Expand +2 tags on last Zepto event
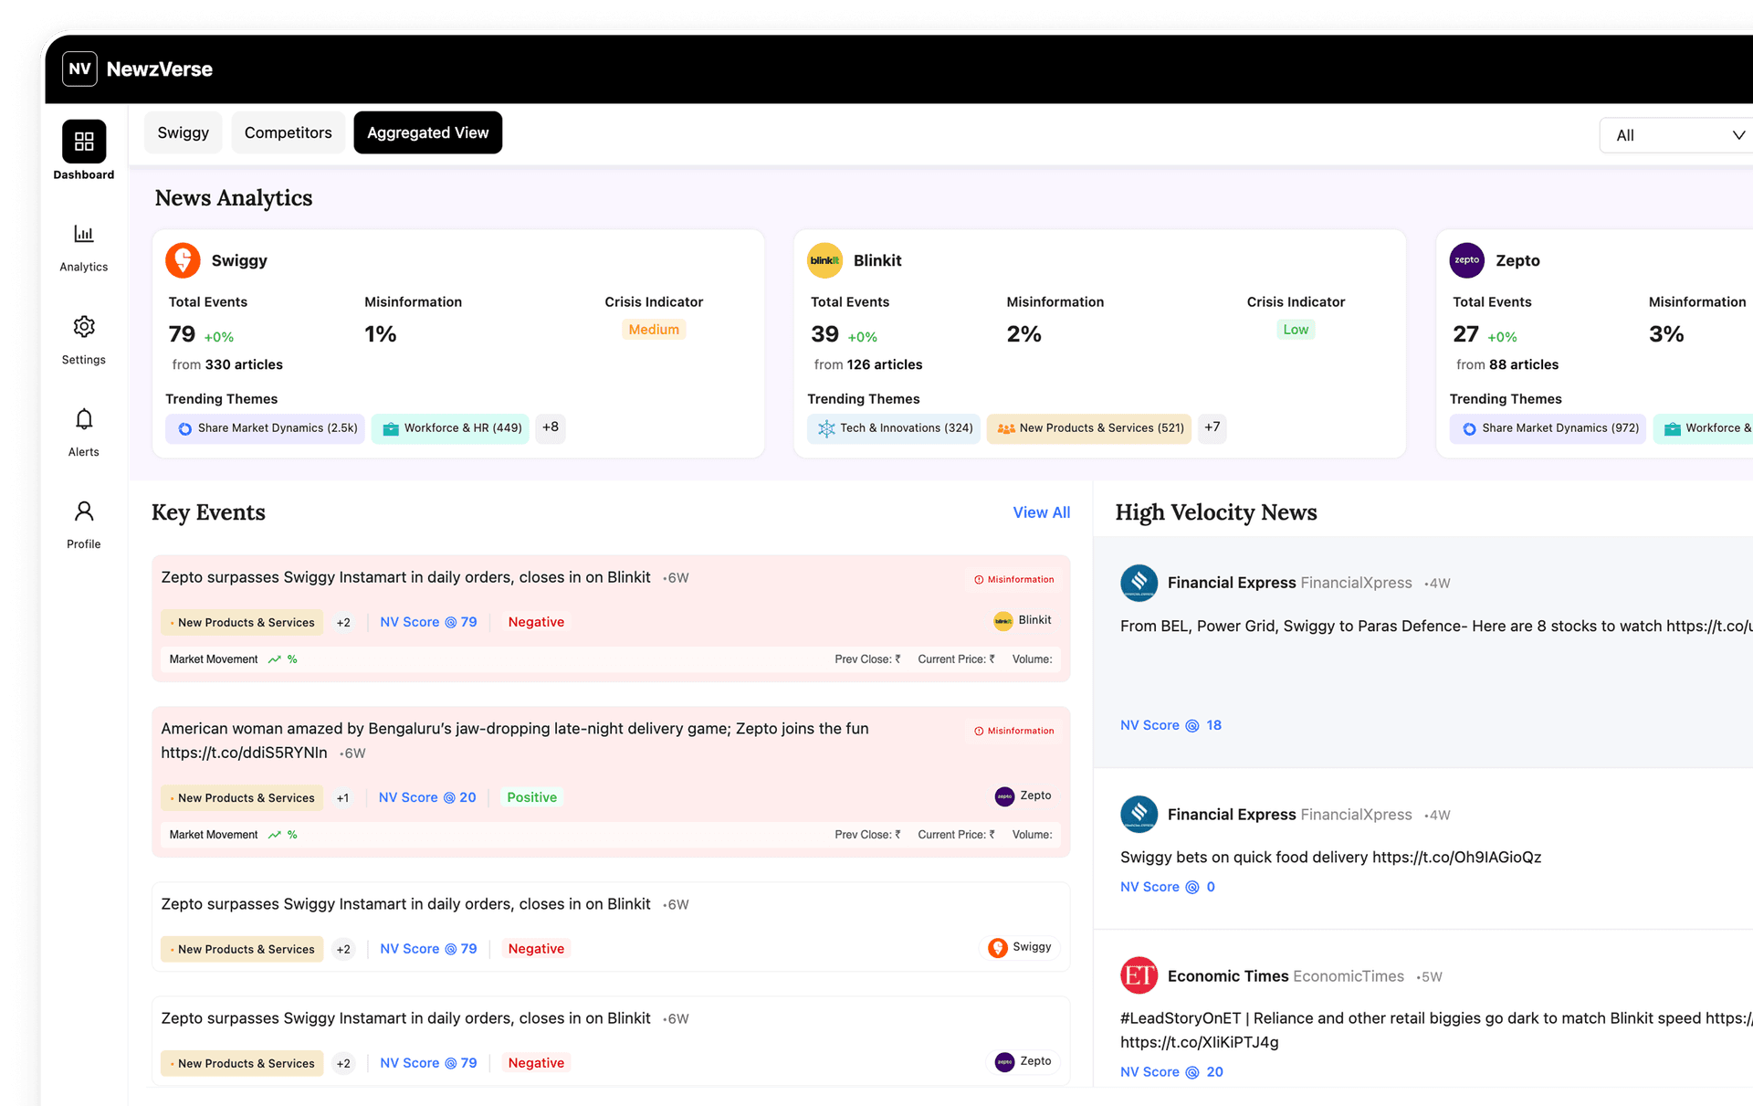Viewport: 1753px width, 1106px height. pyautogui.click(x=343, y=1064)
